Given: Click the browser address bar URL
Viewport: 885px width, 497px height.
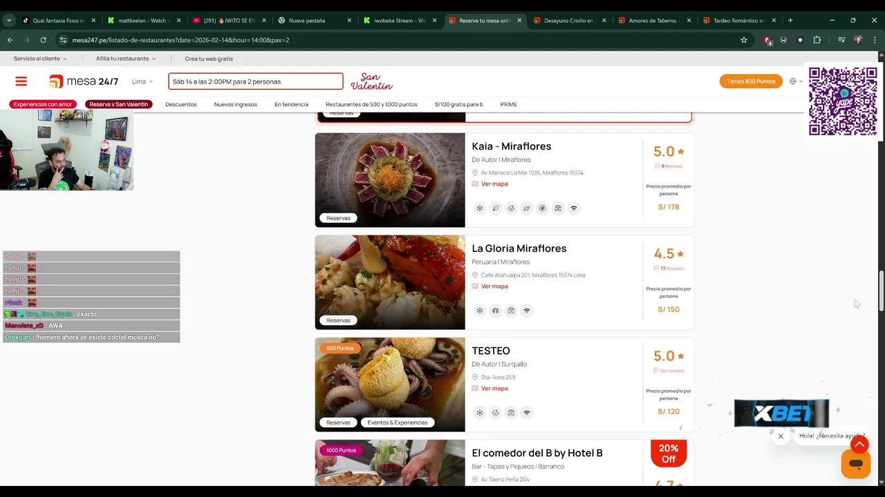Looking at the screenshot, I should coord(180,40).
